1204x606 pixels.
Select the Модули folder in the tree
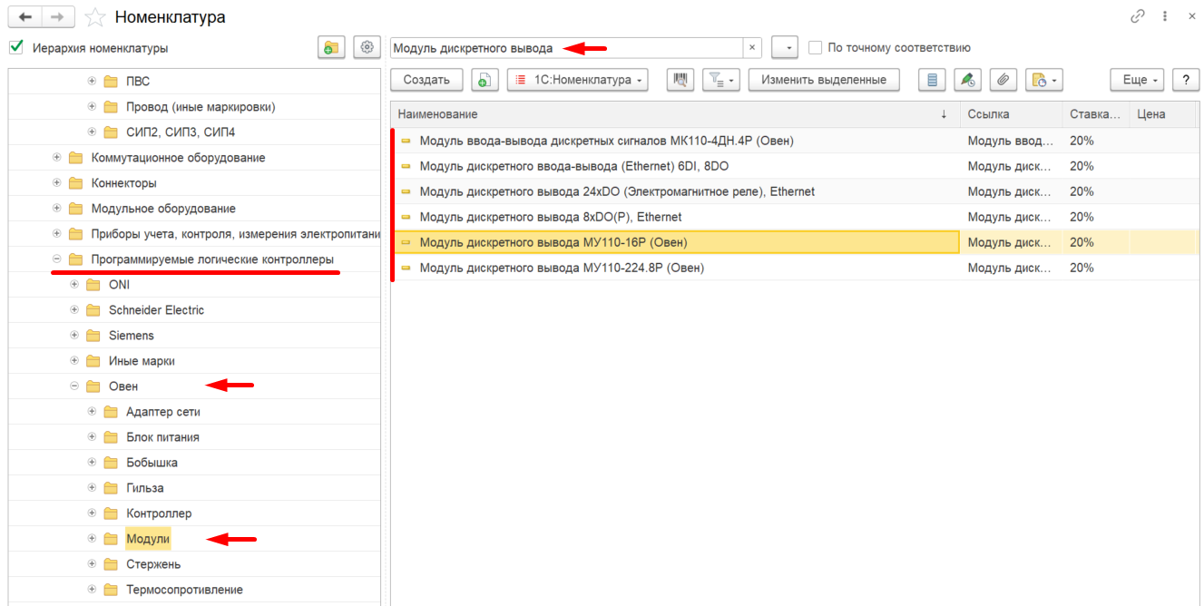coord(148,539)
